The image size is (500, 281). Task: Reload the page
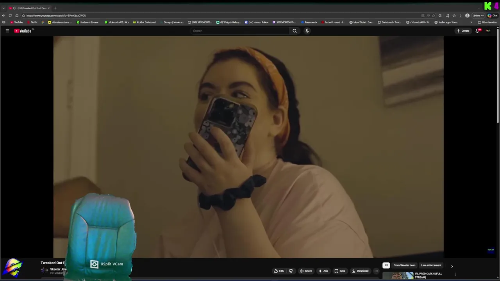pos(10,16)
